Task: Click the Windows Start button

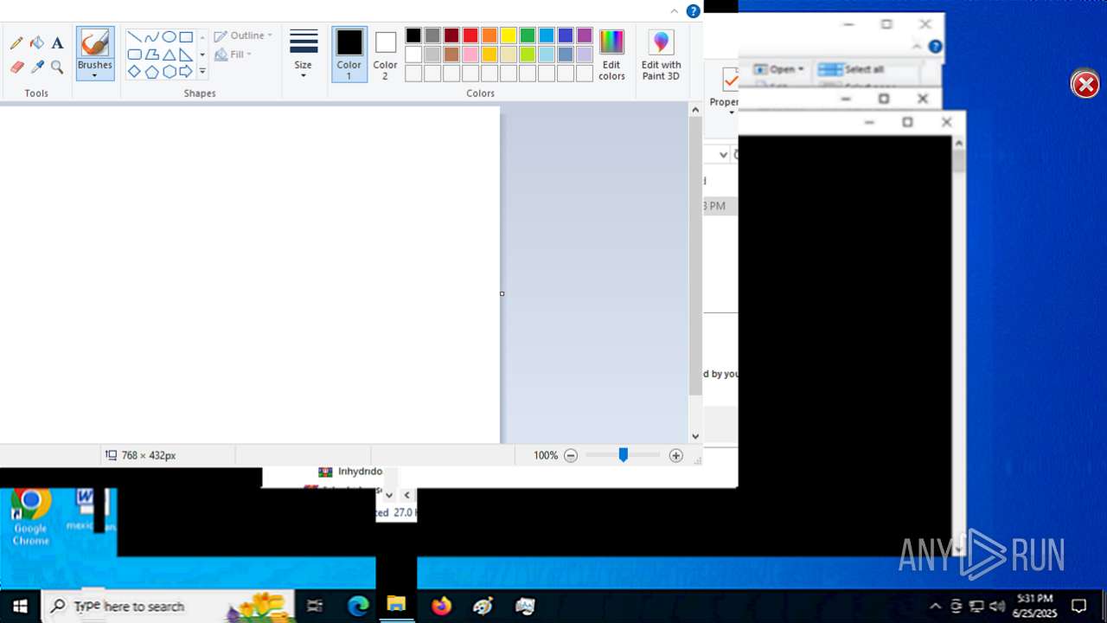Action: pos(20,607)
